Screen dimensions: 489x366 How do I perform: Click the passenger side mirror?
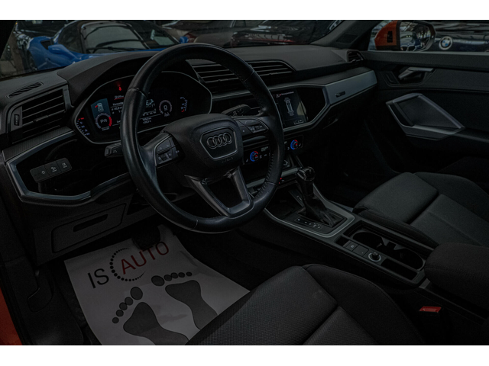403,37
